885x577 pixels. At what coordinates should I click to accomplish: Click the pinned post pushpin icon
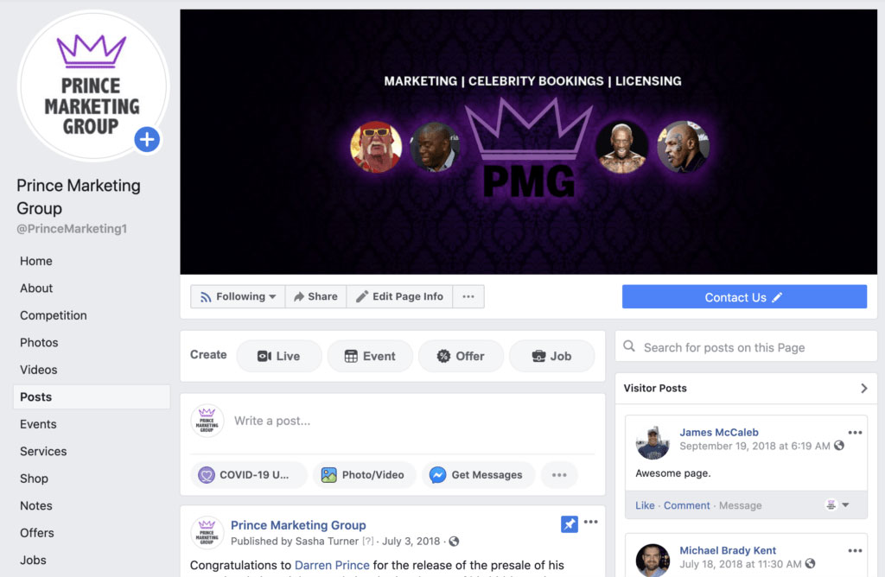(x=569, y=524)
